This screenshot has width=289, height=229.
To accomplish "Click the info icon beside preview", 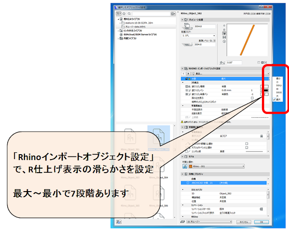I will point(224,41).
